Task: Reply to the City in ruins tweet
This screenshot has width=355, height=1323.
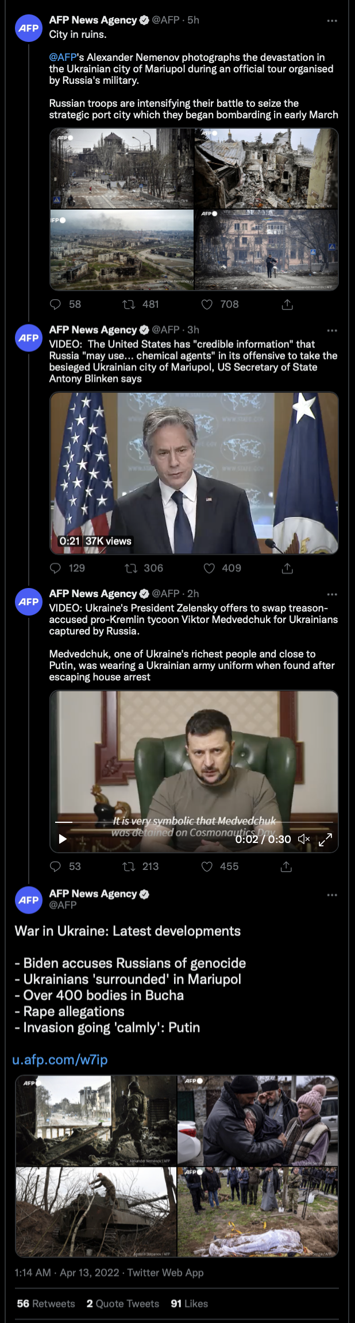Action: (56, 304)
